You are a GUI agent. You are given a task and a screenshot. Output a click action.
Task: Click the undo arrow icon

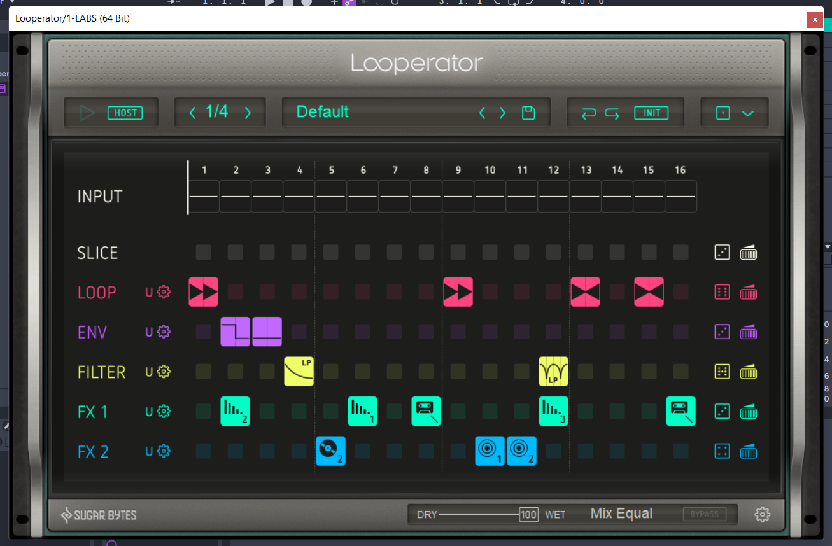coord(589,113)
